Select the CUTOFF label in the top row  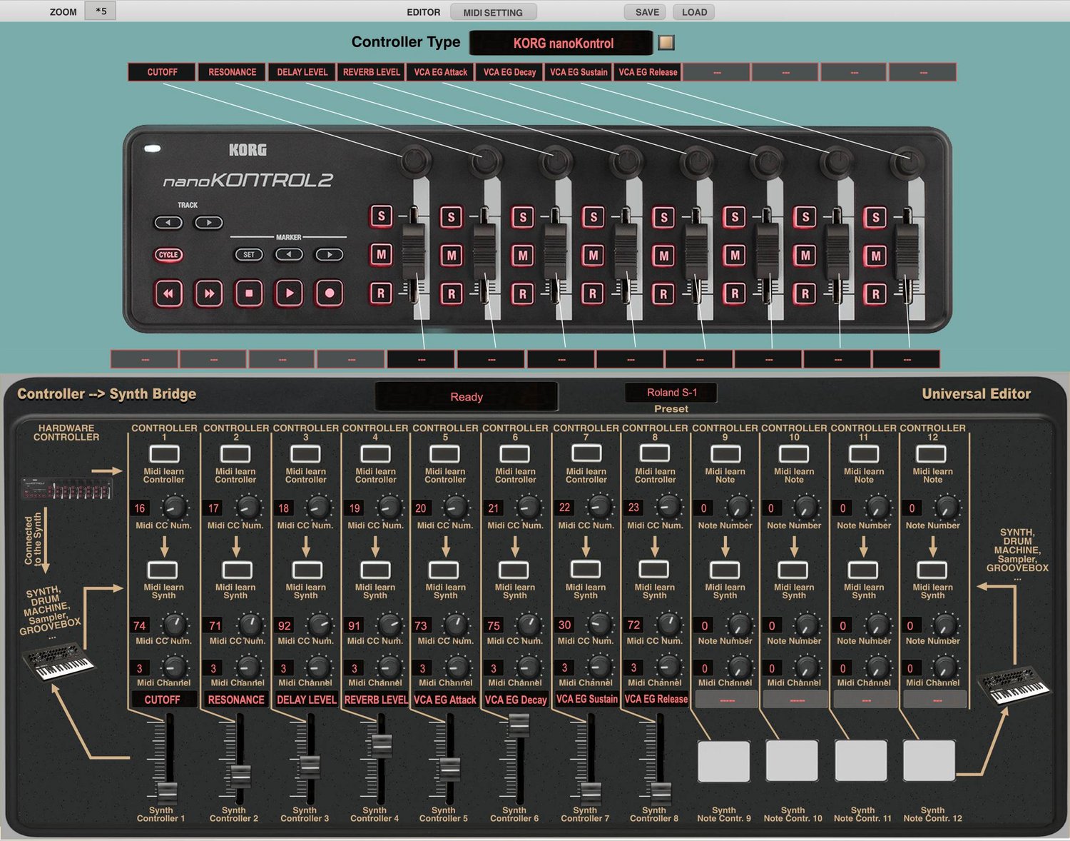pos(162,72)
